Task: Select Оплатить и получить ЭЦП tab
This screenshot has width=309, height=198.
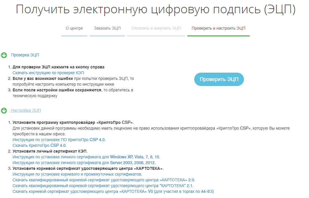Action: coord(156,28)
